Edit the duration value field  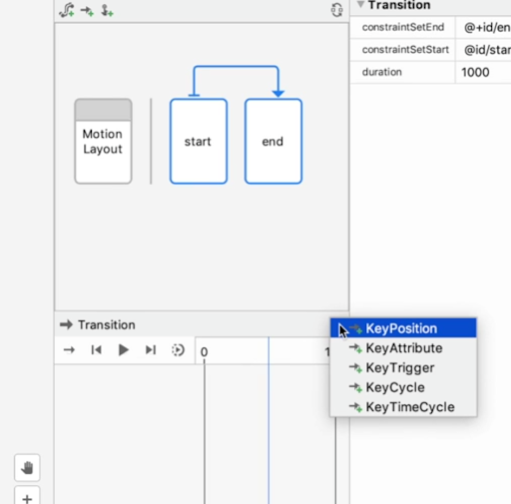[483, 72]
